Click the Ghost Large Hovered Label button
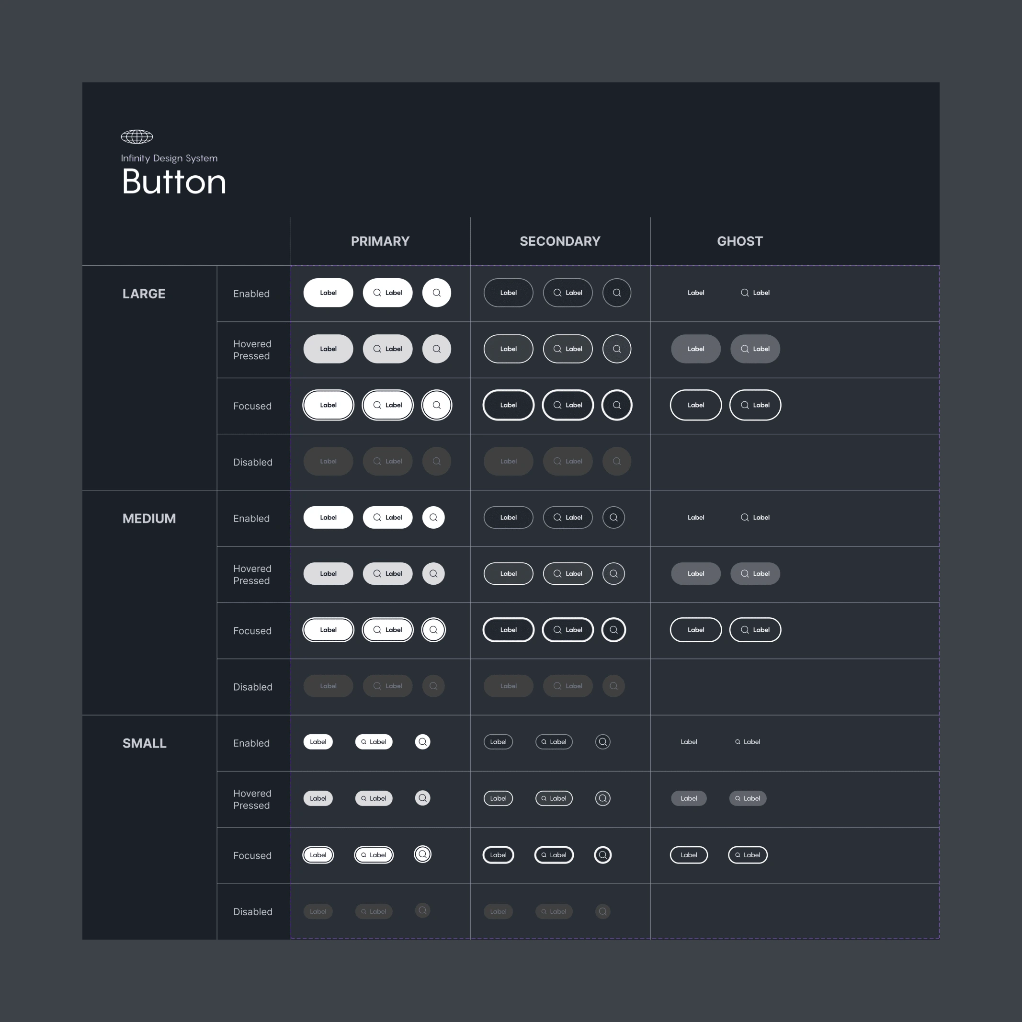Image resolution: width=1022 pixels, height=1022 pixels. click(x=695, y=348)
